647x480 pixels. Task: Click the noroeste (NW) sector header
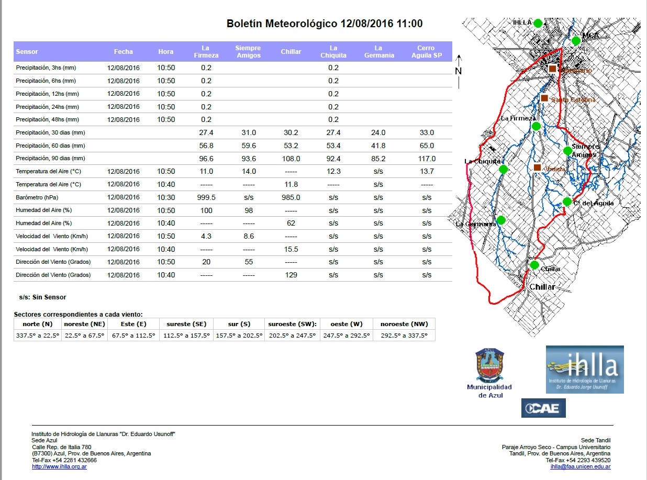click(404, 324)
